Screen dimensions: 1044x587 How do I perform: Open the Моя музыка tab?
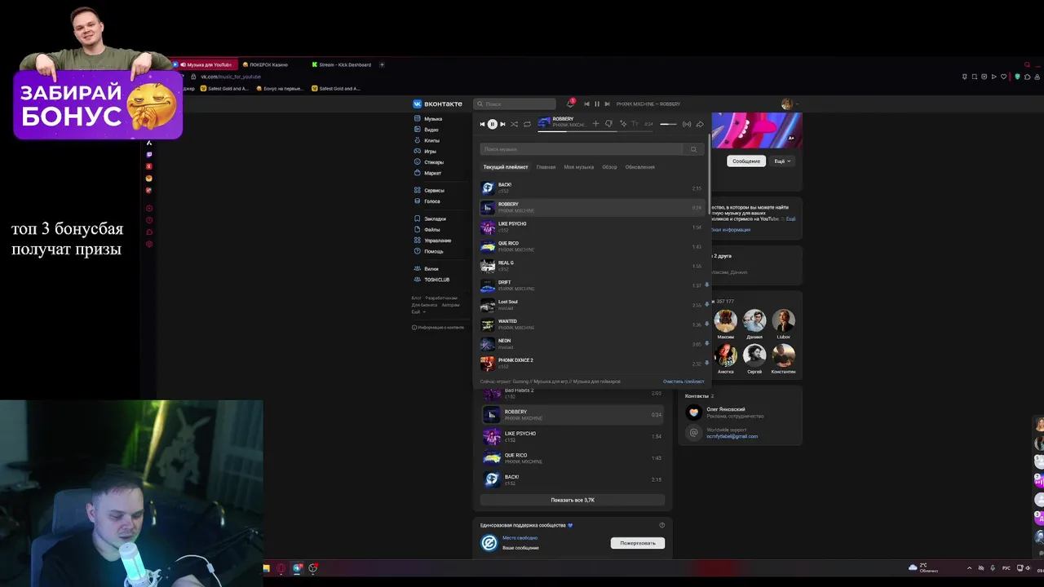click(x=579, y=167)
